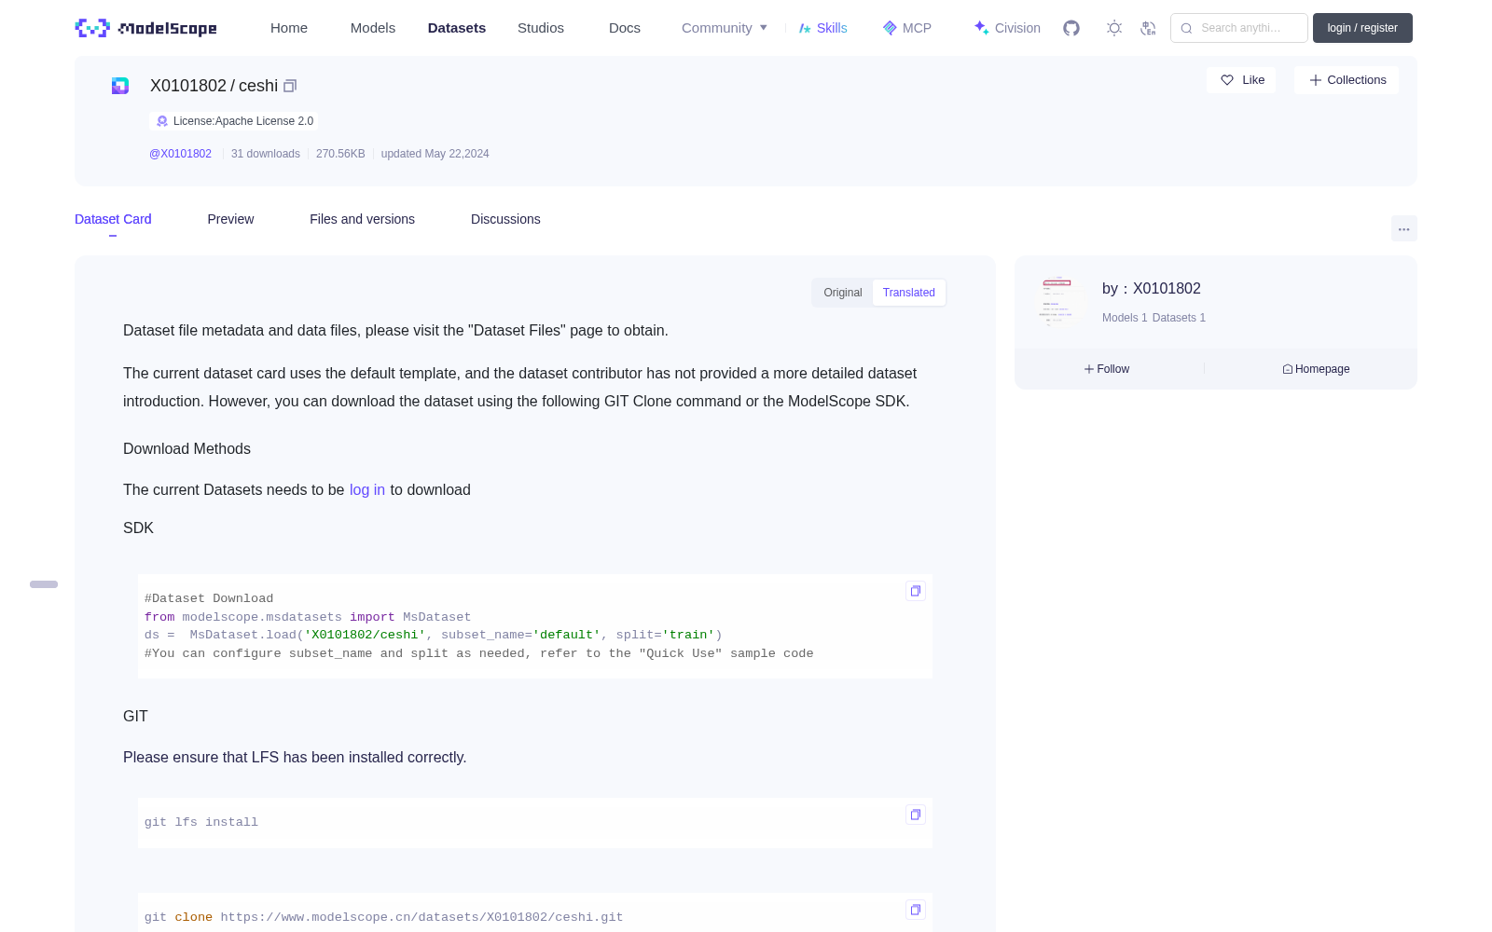The height and width of the screenshot is (932, 1492).
Task: Click the dataset avatar icon
Action: [120, 86]
